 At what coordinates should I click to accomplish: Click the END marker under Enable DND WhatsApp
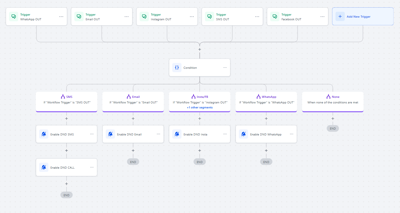click(x=266, y=162)
